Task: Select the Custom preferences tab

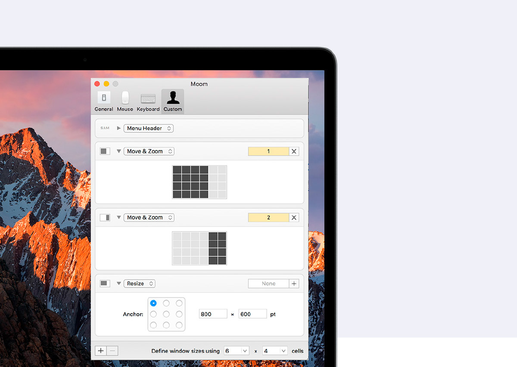Action: click(x=173, y=101)
